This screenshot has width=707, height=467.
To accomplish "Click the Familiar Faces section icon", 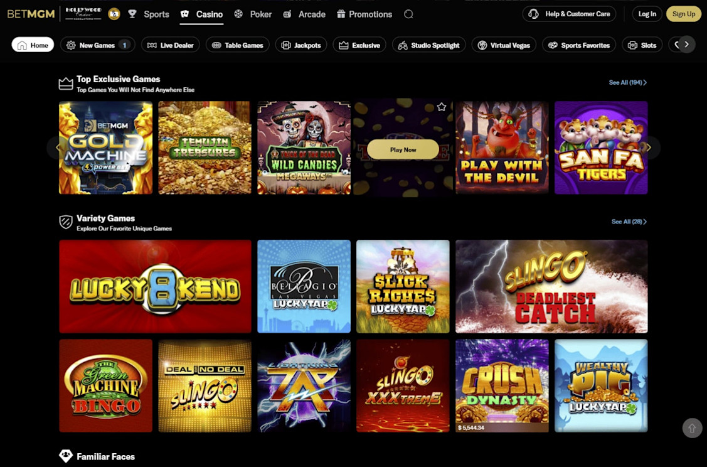I will pyautogui.click(x=66, y=456).
